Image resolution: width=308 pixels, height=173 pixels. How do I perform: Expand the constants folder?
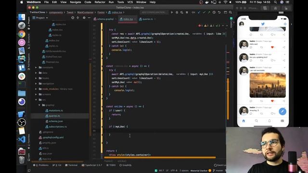tap(36, 67)
